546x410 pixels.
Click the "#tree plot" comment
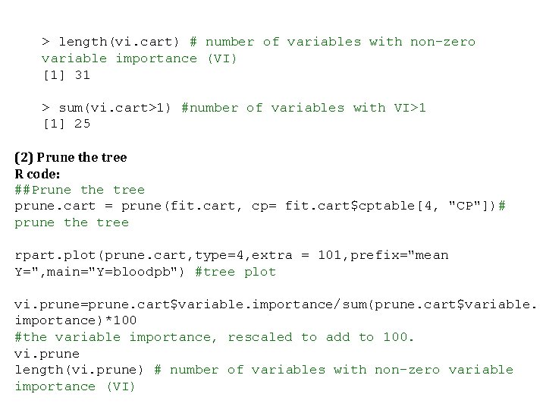236,272
